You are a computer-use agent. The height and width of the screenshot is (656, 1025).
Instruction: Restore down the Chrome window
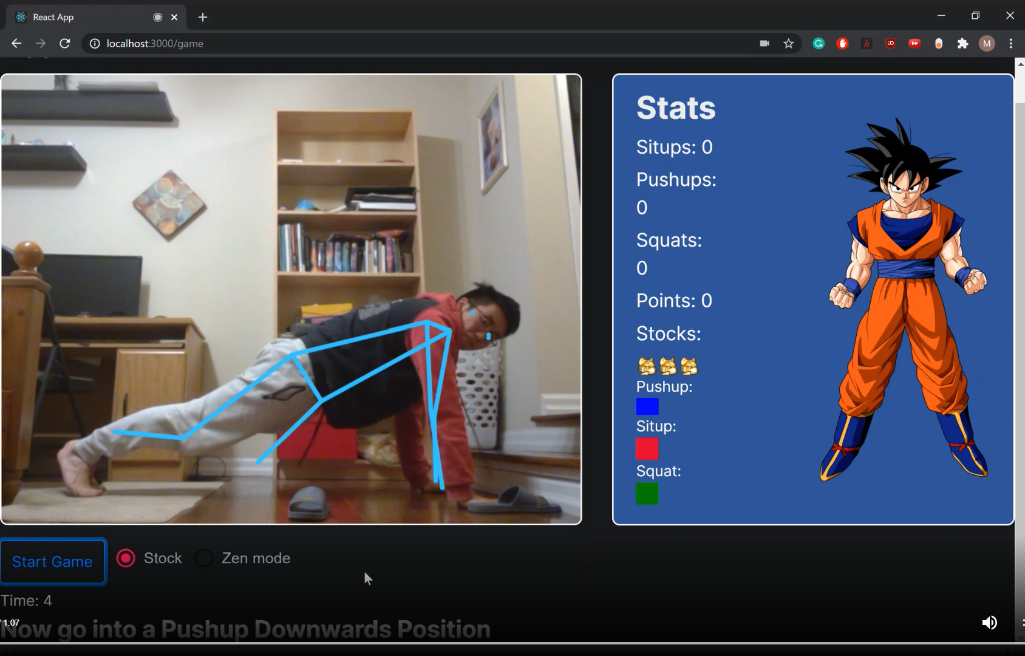point(975,16)
